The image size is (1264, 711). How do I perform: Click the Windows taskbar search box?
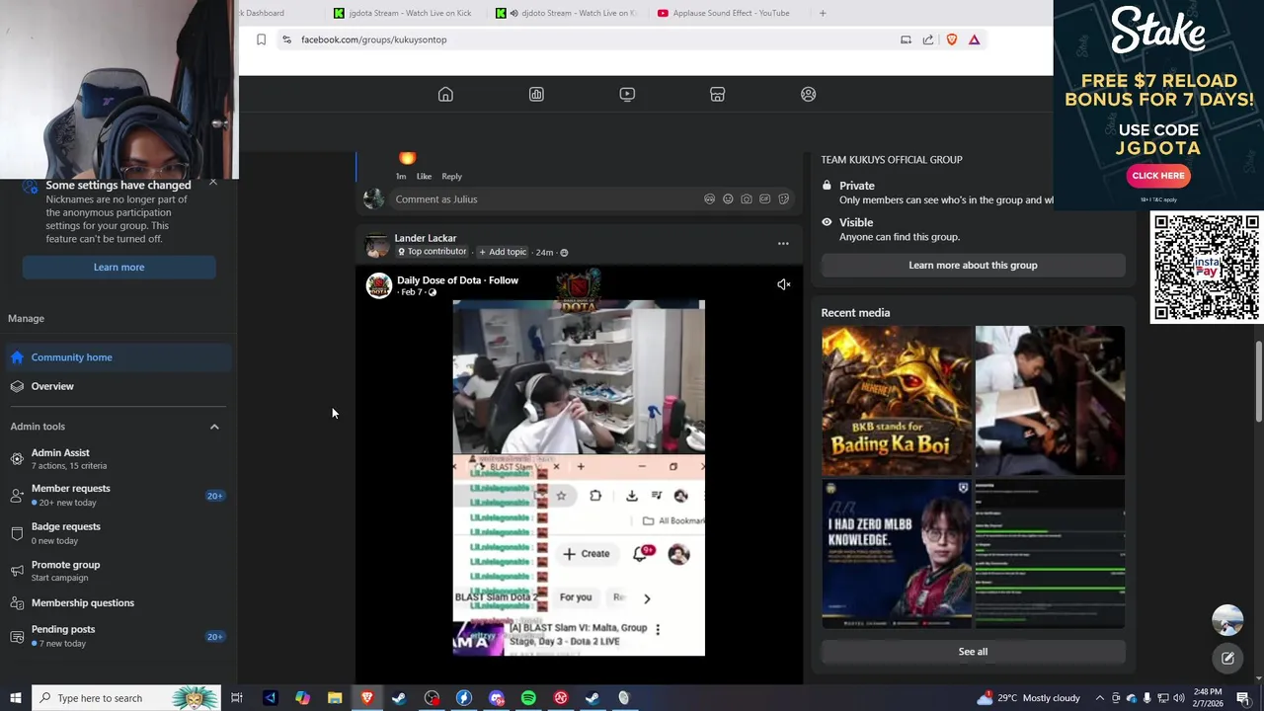click(125, 698)
